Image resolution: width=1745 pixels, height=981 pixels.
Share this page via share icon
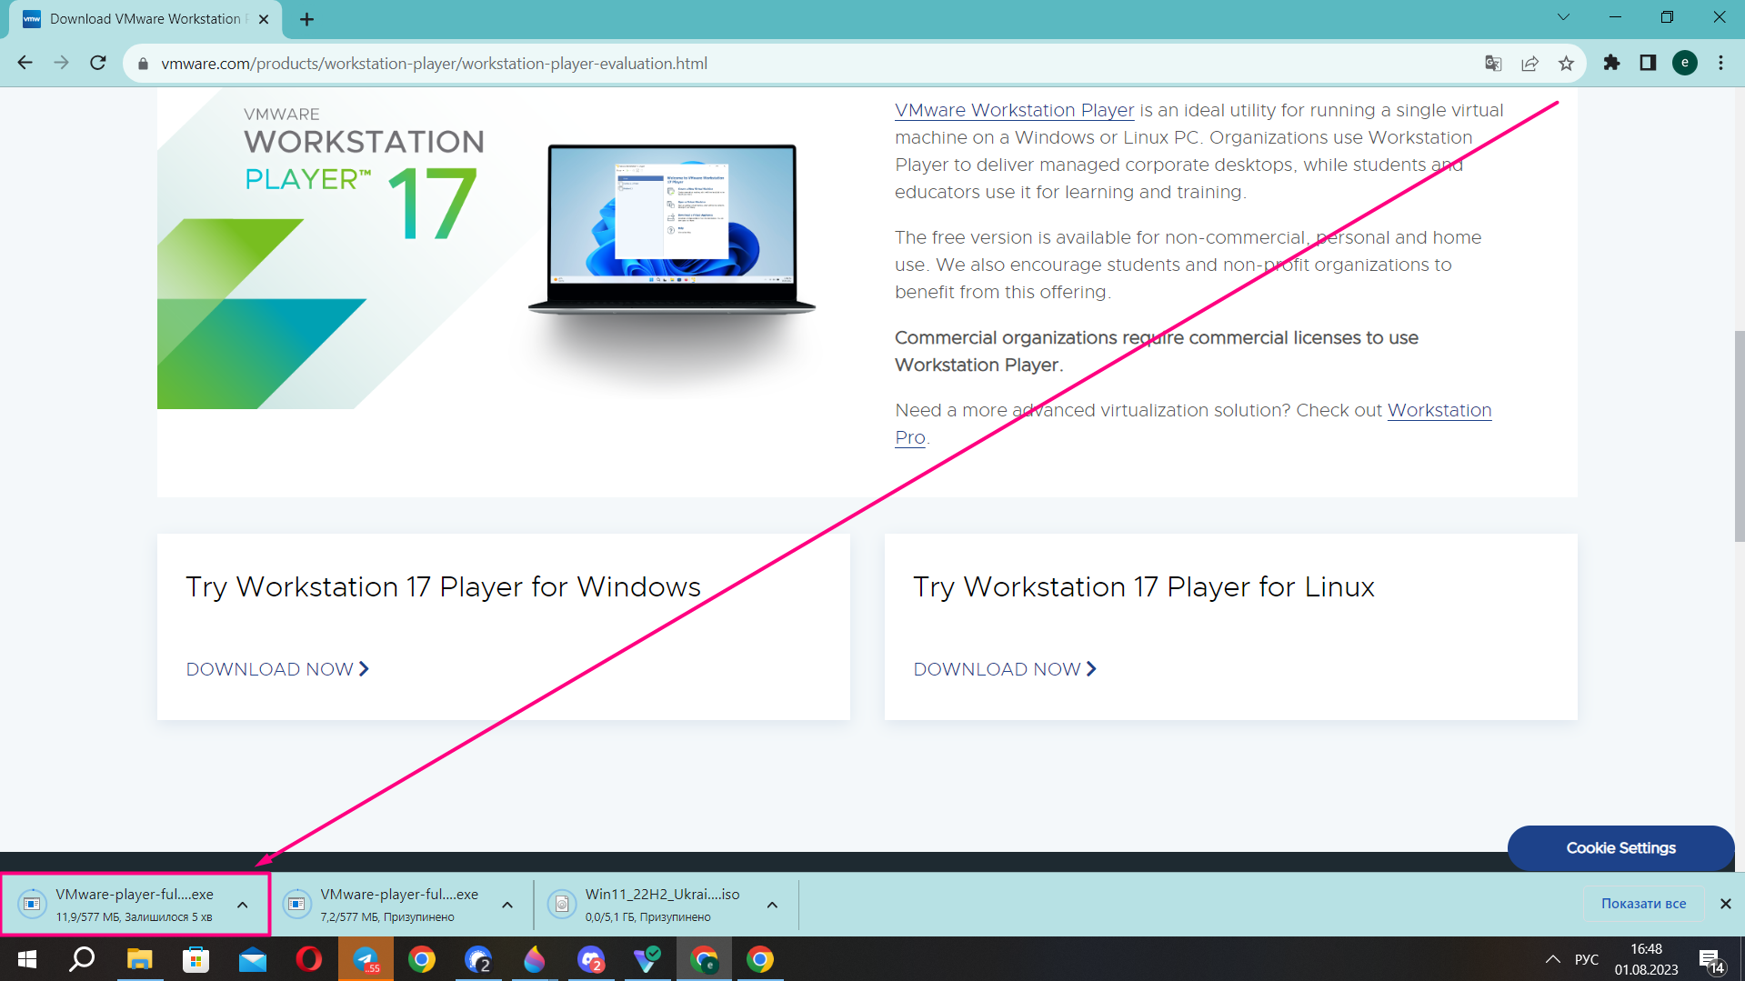click(x=1529, y=63)
